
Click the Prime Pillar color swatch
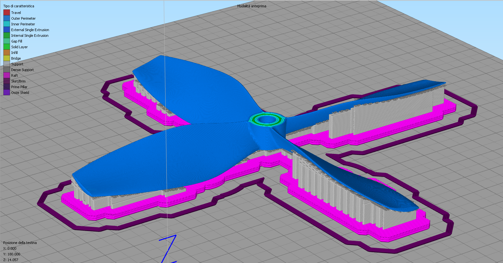click(x=7, y=87)
